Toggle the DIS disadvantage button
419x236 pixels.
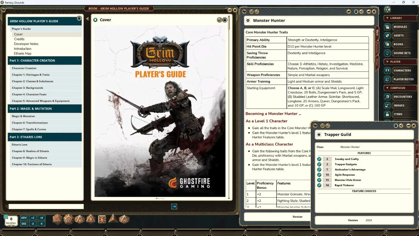click(x=24, y=224)
